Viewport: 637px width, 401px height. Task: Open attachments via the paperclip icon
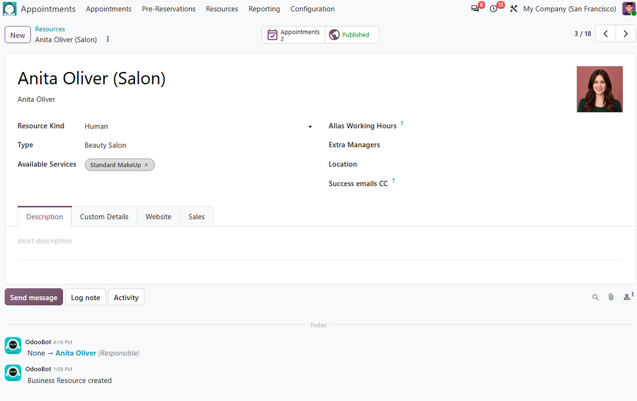(611, 297)
